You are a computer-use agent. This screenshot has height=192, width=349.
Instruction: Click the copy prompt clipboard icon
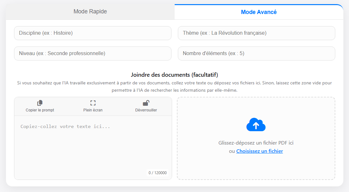(x=40, y=103)
